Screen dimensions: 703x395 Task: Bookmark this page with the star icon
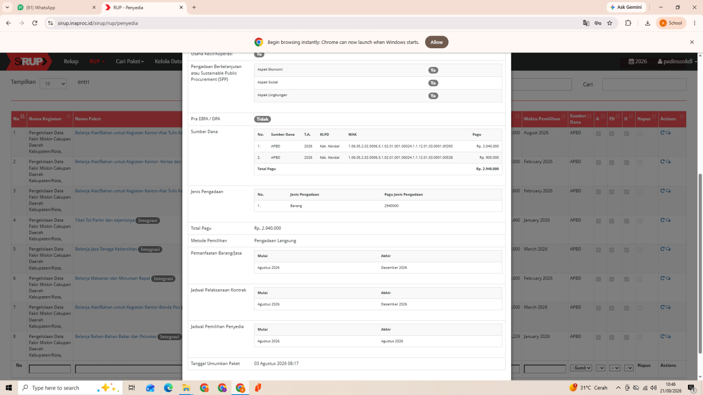pos(609,23)
